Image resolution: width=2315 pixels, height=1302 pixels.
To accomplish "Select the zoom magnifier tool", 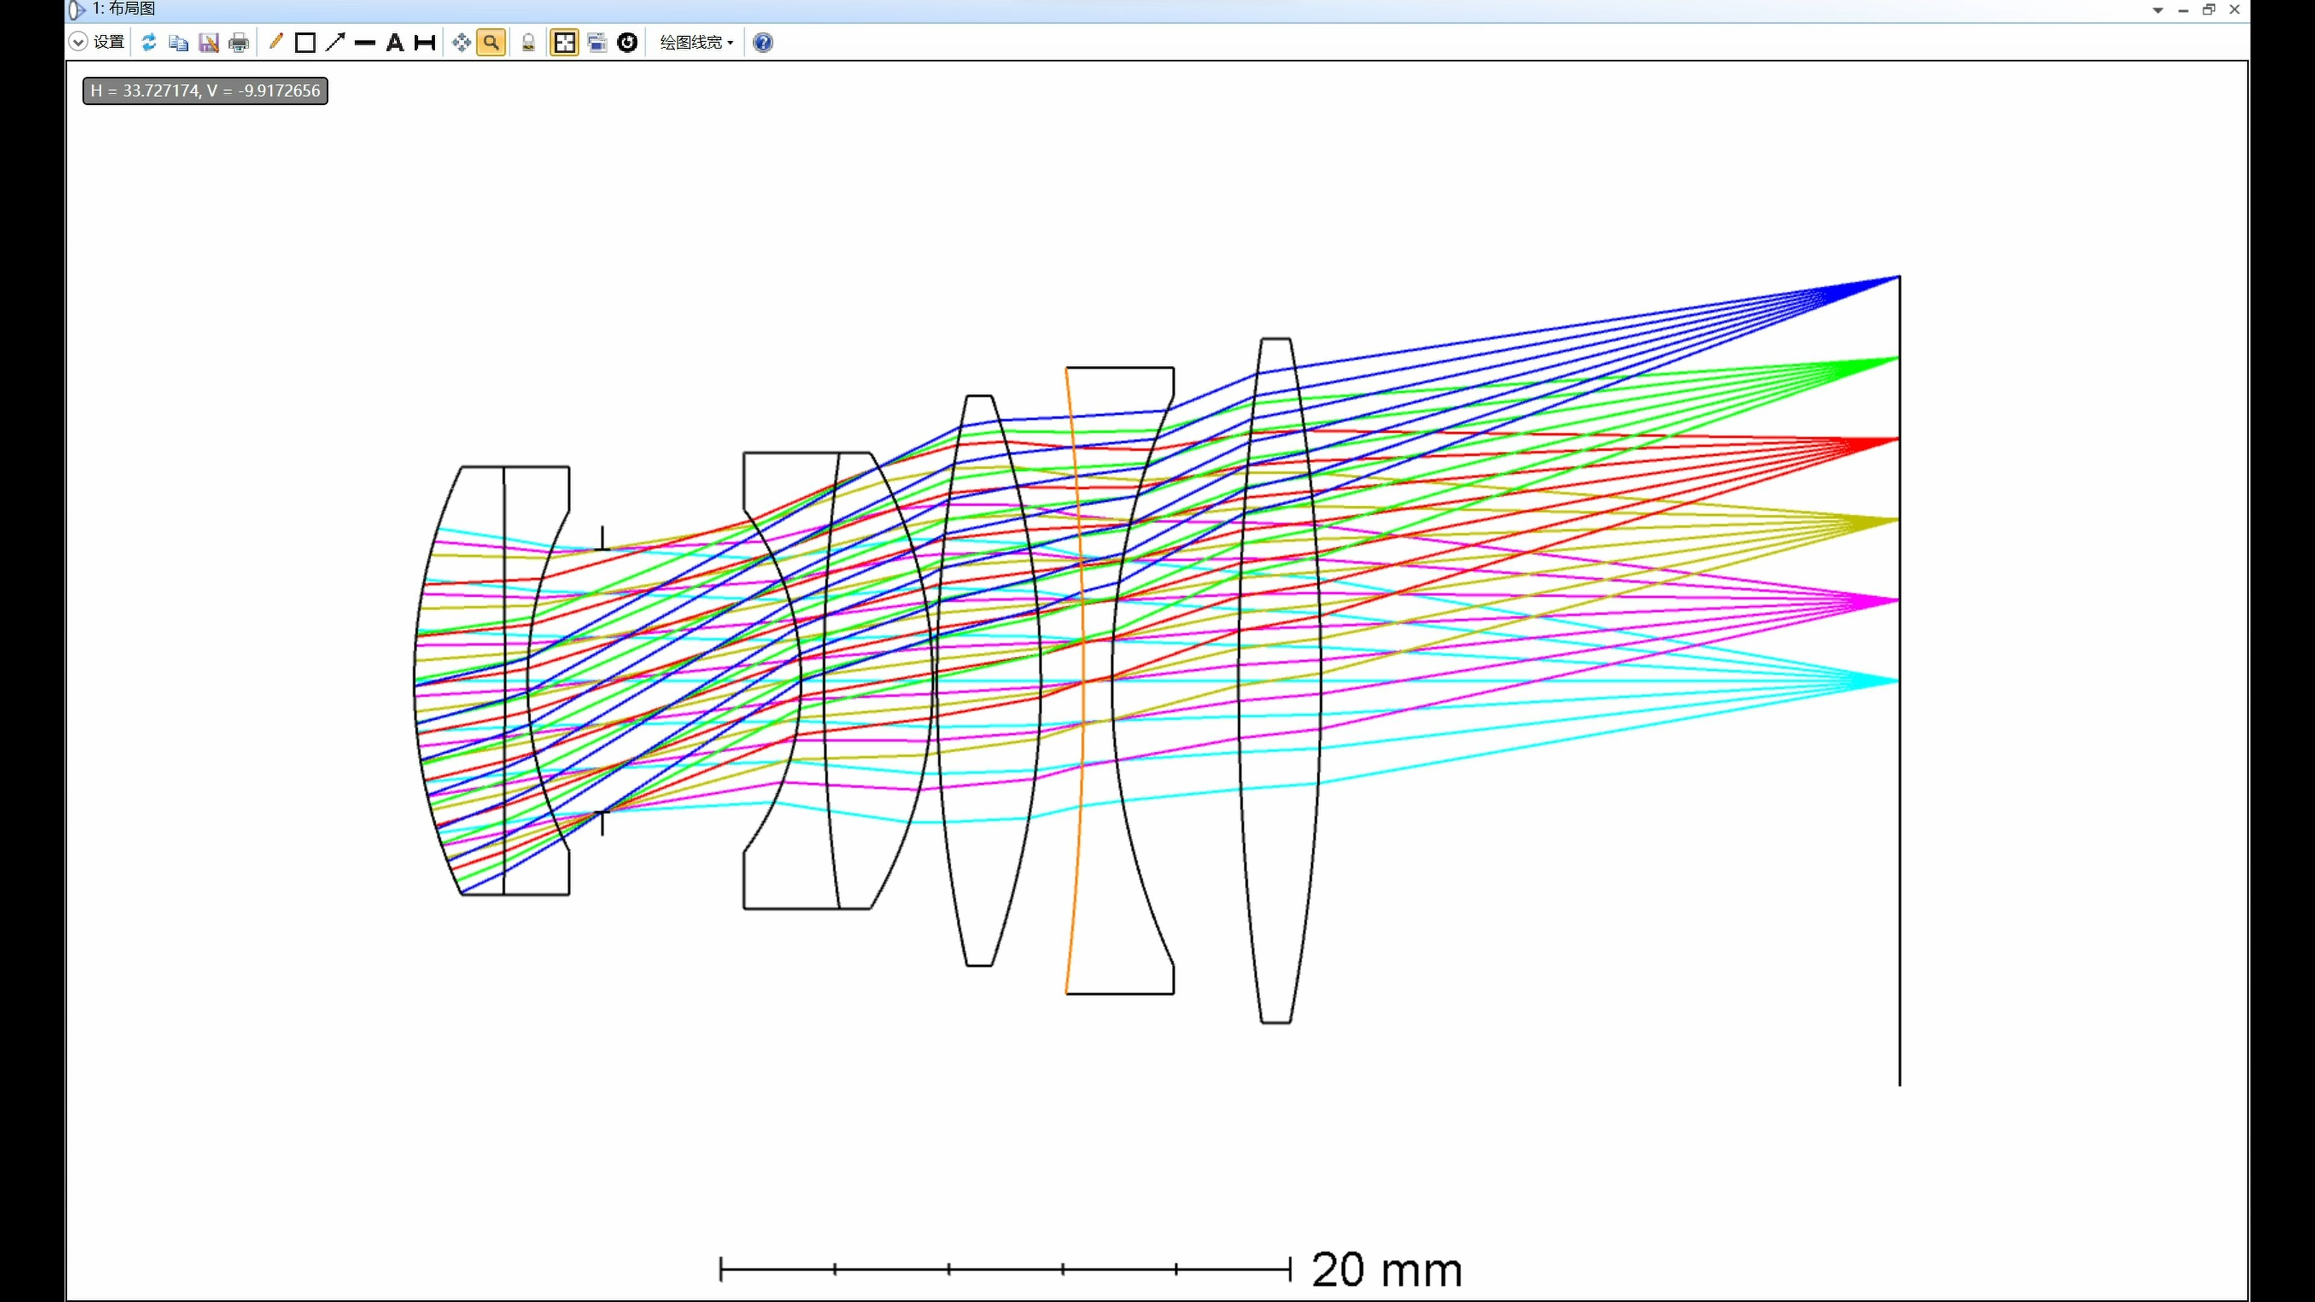I will 491,42.
